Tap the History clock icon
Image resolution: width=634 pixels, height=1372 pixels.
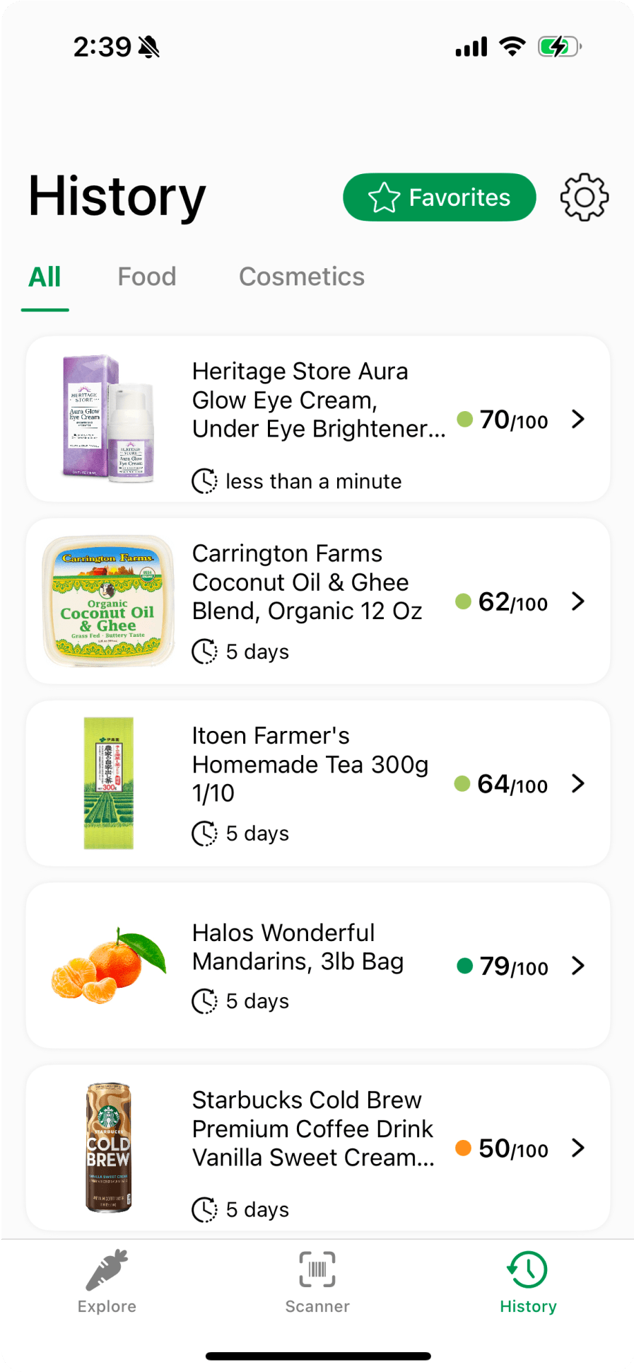[527, 1270]
